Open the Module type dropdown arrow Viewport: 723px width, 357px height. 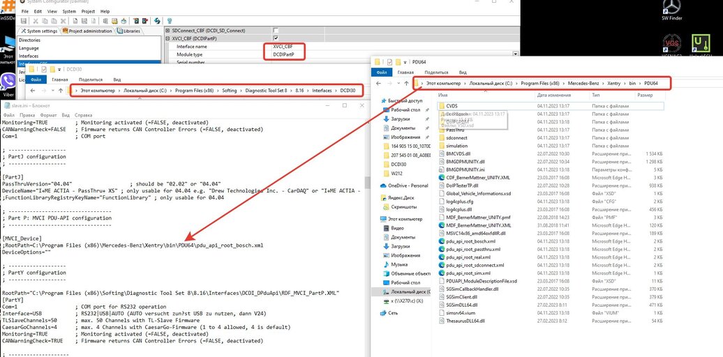[516, 54]
